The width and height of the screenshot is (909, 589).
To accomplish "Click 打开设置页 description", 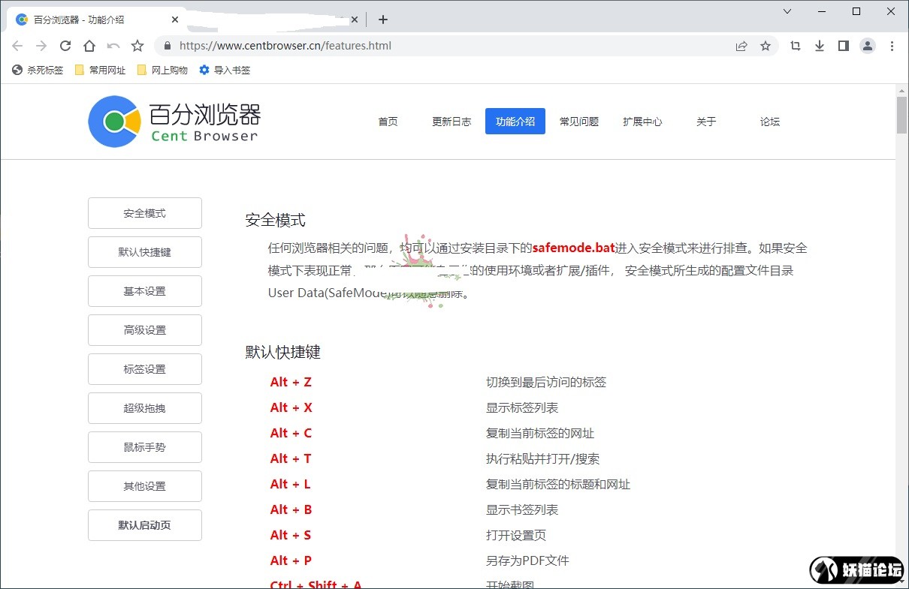I will (516, 535).
